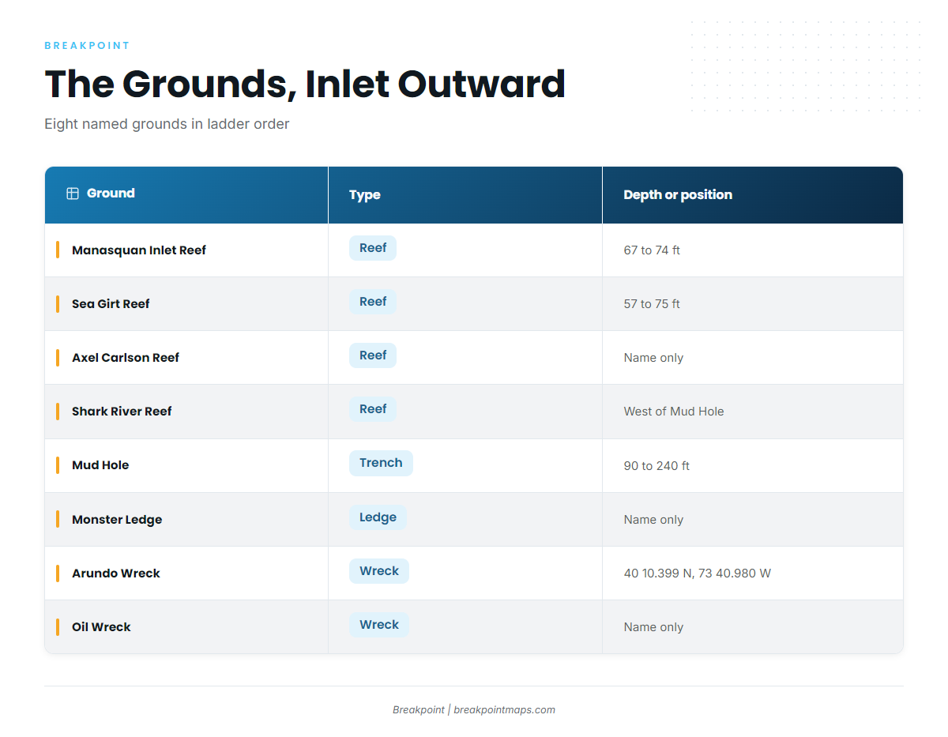Click the Trench tag for Mud Hole
Viewport: 948px width, 737px height.
381,463
